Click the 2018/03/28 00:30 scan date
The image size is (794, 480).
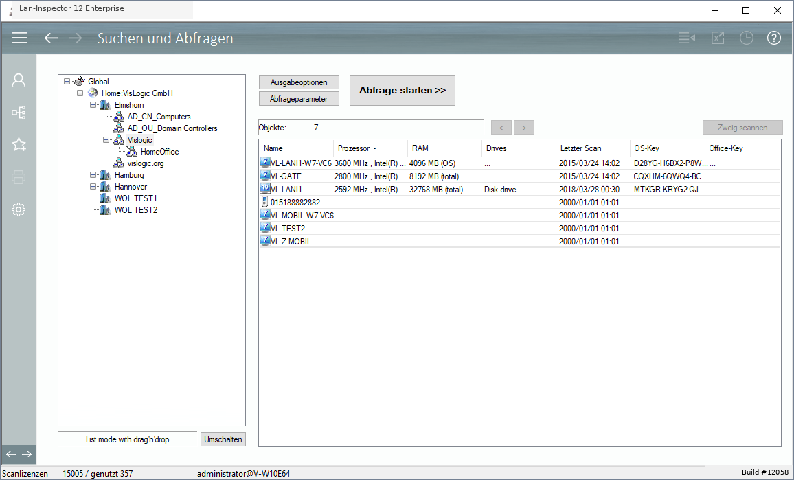pos(589,189)
